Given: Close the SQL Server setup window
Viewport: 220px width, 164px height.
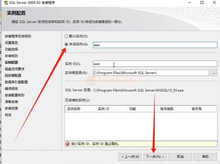Looking at the screenshot, I should [214, 3].
